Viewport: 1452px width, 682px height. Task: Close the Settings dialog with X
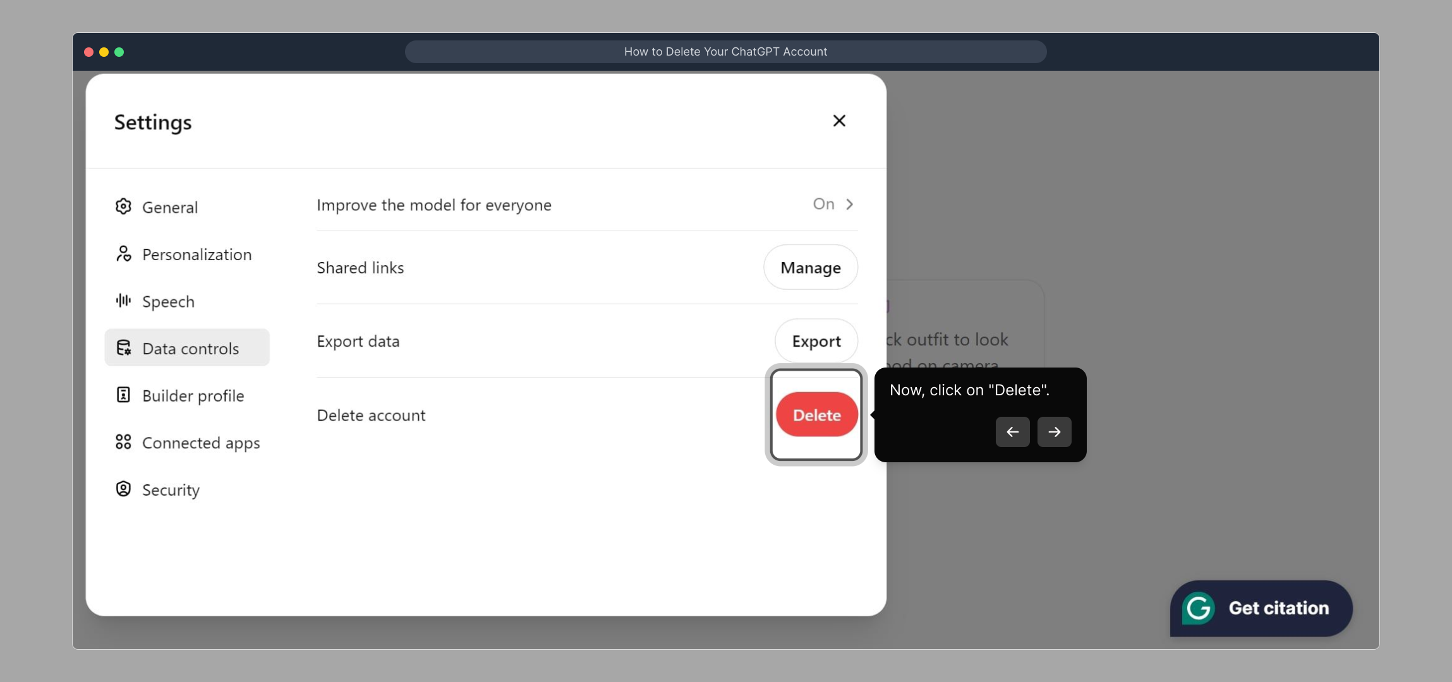click(839, 121)
